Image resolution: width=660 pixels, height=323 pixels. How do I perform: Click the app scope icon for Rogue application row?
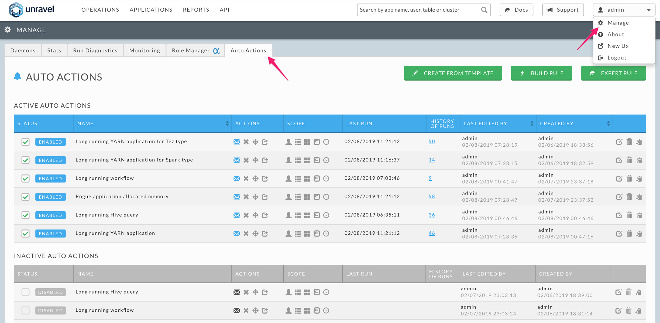[x=317, y=197]
